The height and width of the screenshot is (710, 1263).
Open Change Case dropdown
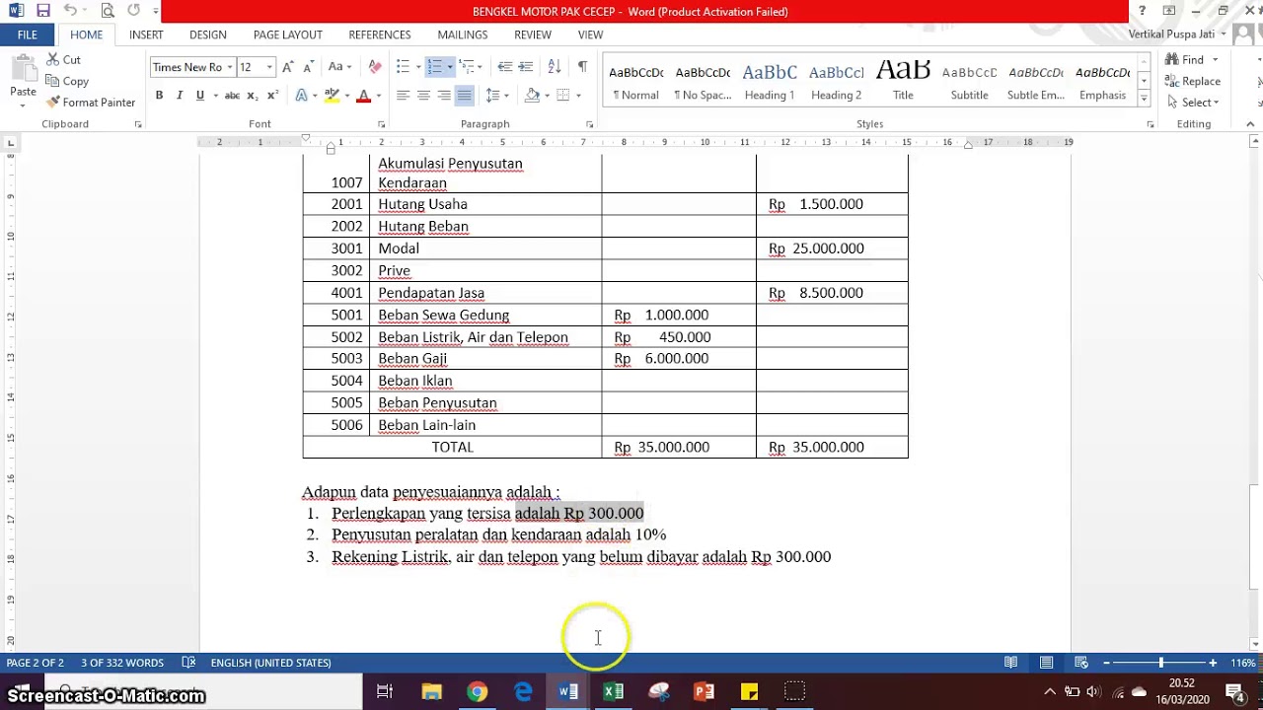339,67
